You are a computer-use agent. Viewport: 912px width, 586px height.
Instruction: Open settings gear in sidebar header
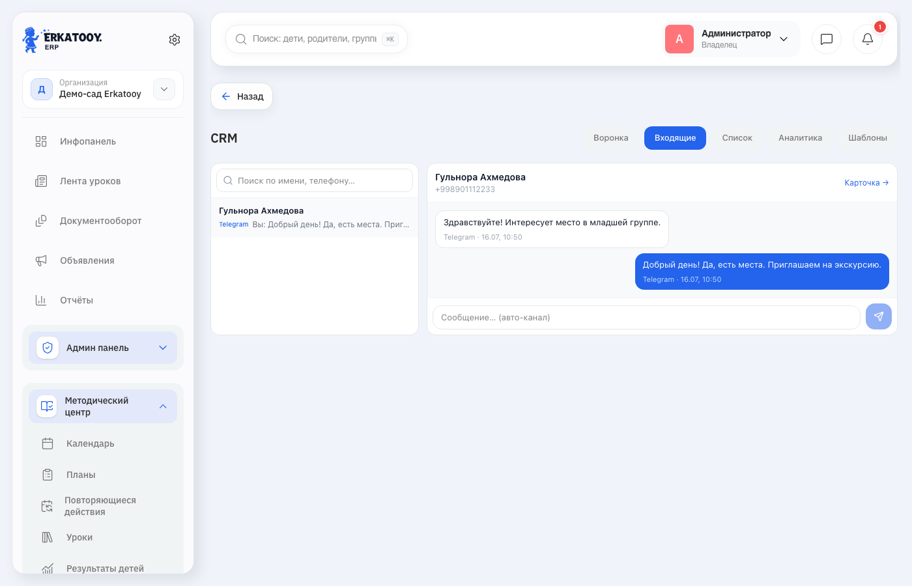pos(175,40)
